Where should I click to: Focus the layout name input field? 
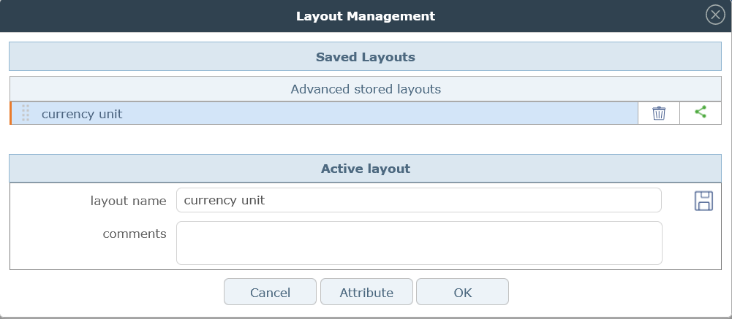[418, 200]
